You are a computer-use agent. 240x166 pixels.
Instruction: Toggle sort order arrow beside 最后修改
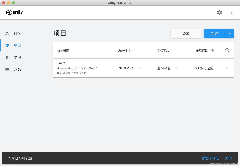tap(212, 51)
